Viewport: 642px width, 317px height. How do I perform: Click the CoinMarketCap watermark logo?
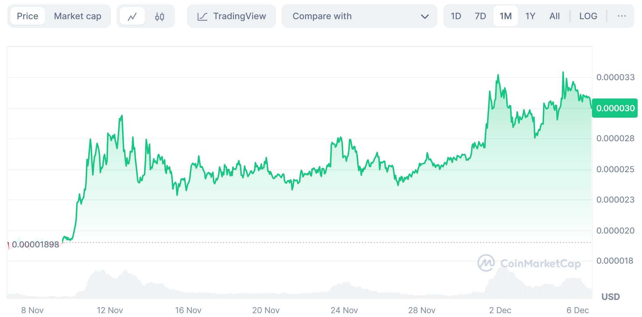(x=486, y=263)
